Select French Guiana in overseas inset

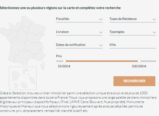[x=15, y=76]
